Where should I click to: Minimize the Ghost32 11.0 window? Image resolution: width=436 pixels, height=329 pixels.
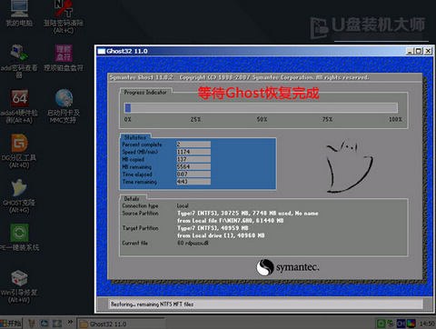click(x=410, y=51)
